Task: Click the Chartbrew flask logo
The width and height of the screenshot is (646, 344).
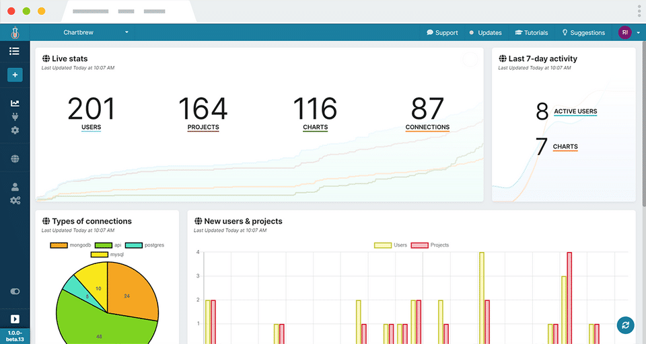Action: [x=15, y=32]
